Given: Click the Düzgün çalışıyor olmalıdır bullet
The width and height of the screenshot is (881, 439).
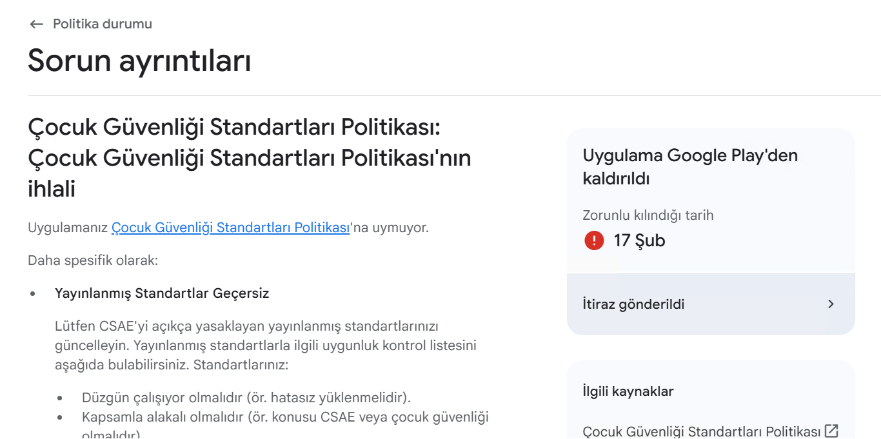Looking at the screenshot, I should click(x=246, y=396).
